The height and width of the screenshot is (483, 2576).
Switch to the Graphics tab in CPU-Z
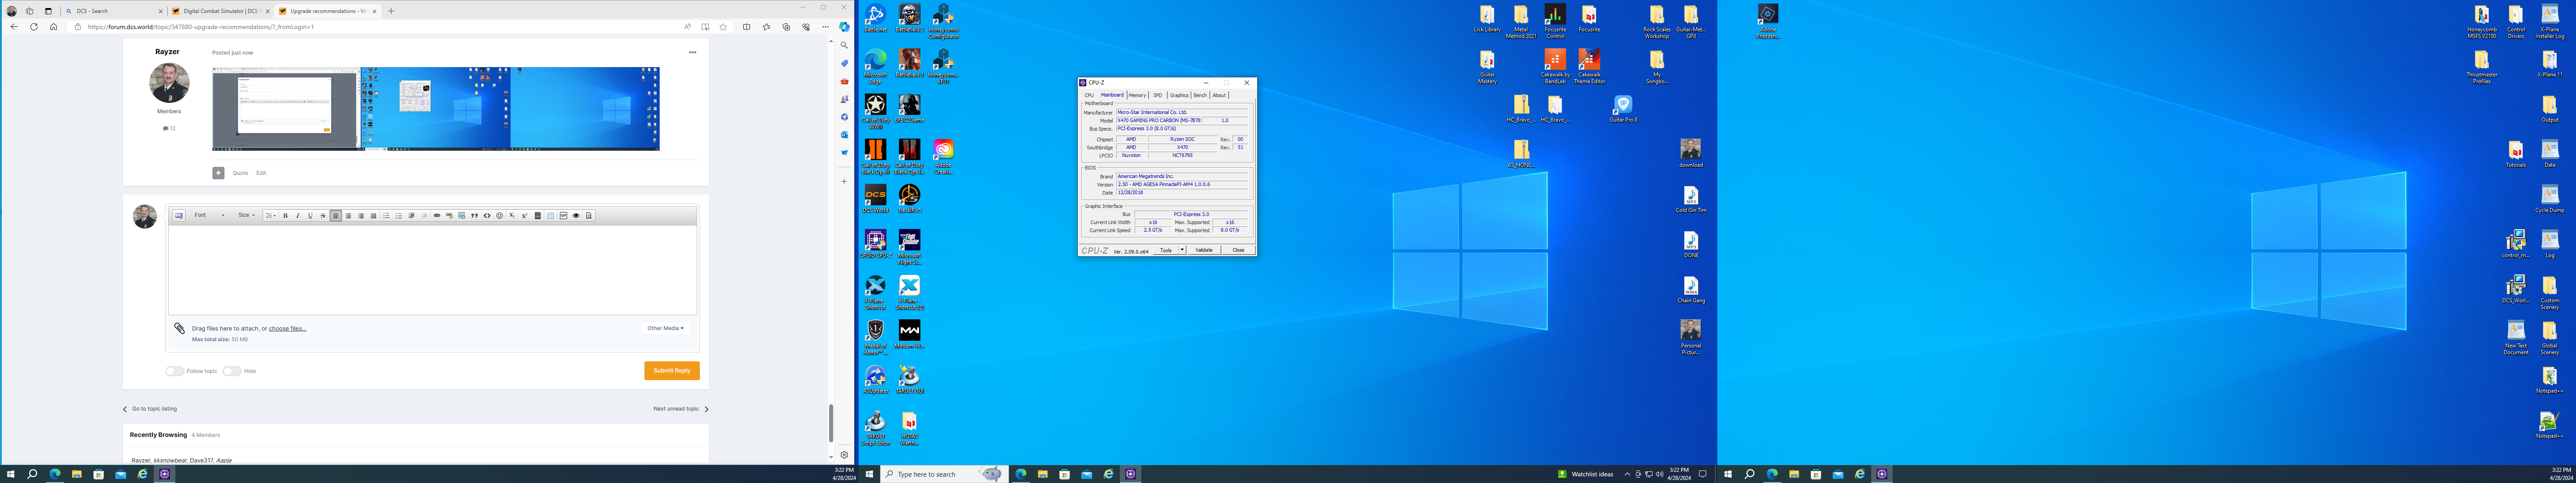(1179, 95)
